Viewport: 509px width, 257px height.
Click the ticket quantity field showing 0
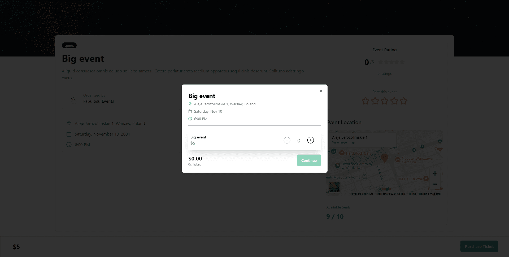tap(298, 140)
